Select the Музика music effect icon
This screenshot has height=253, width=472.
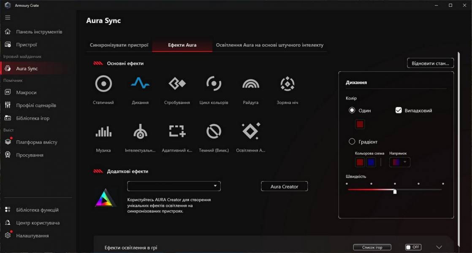[103, 131]
